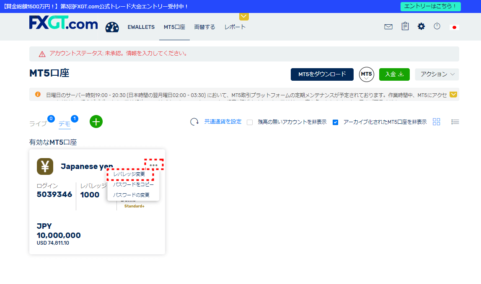This screenshot has width=481, height=284.
Task: Click the round MT5 platform selector
Action: (x=366, y=74)
